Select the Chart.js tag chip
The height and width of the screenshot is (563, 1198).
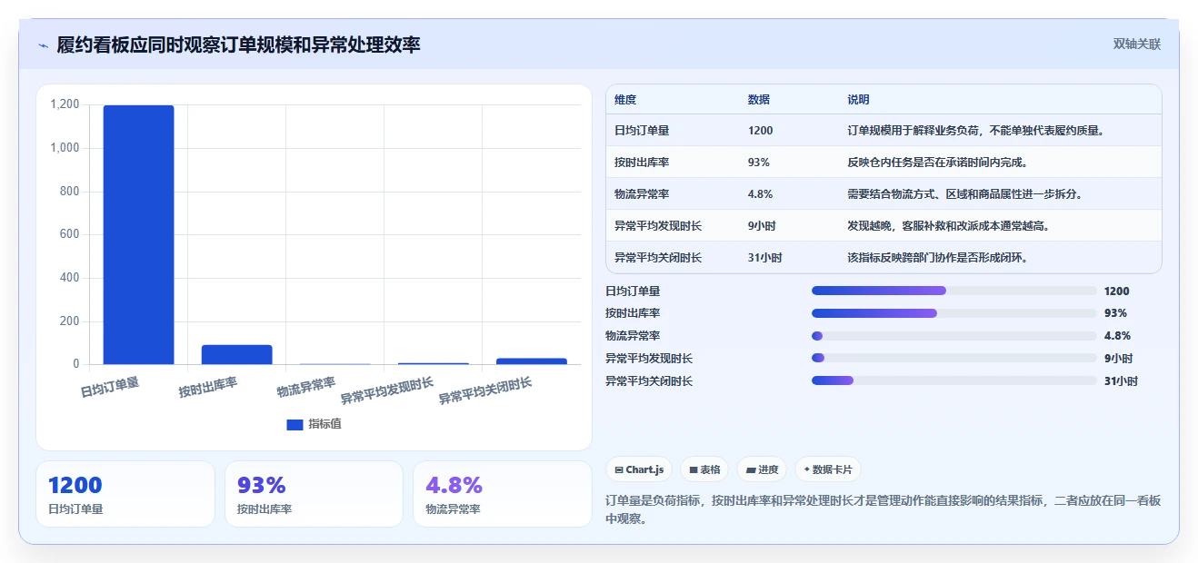pos(640,469)
